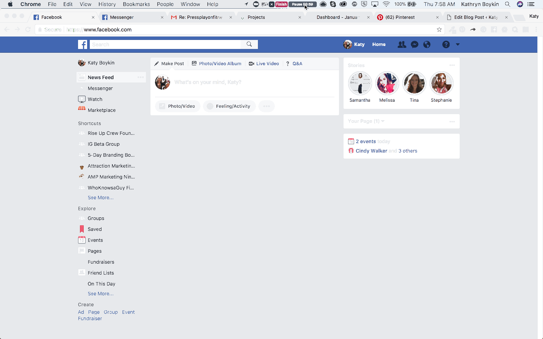Click the Feeling/Activity button
This screenshot has width=543, height=339.
pos(229,106)
